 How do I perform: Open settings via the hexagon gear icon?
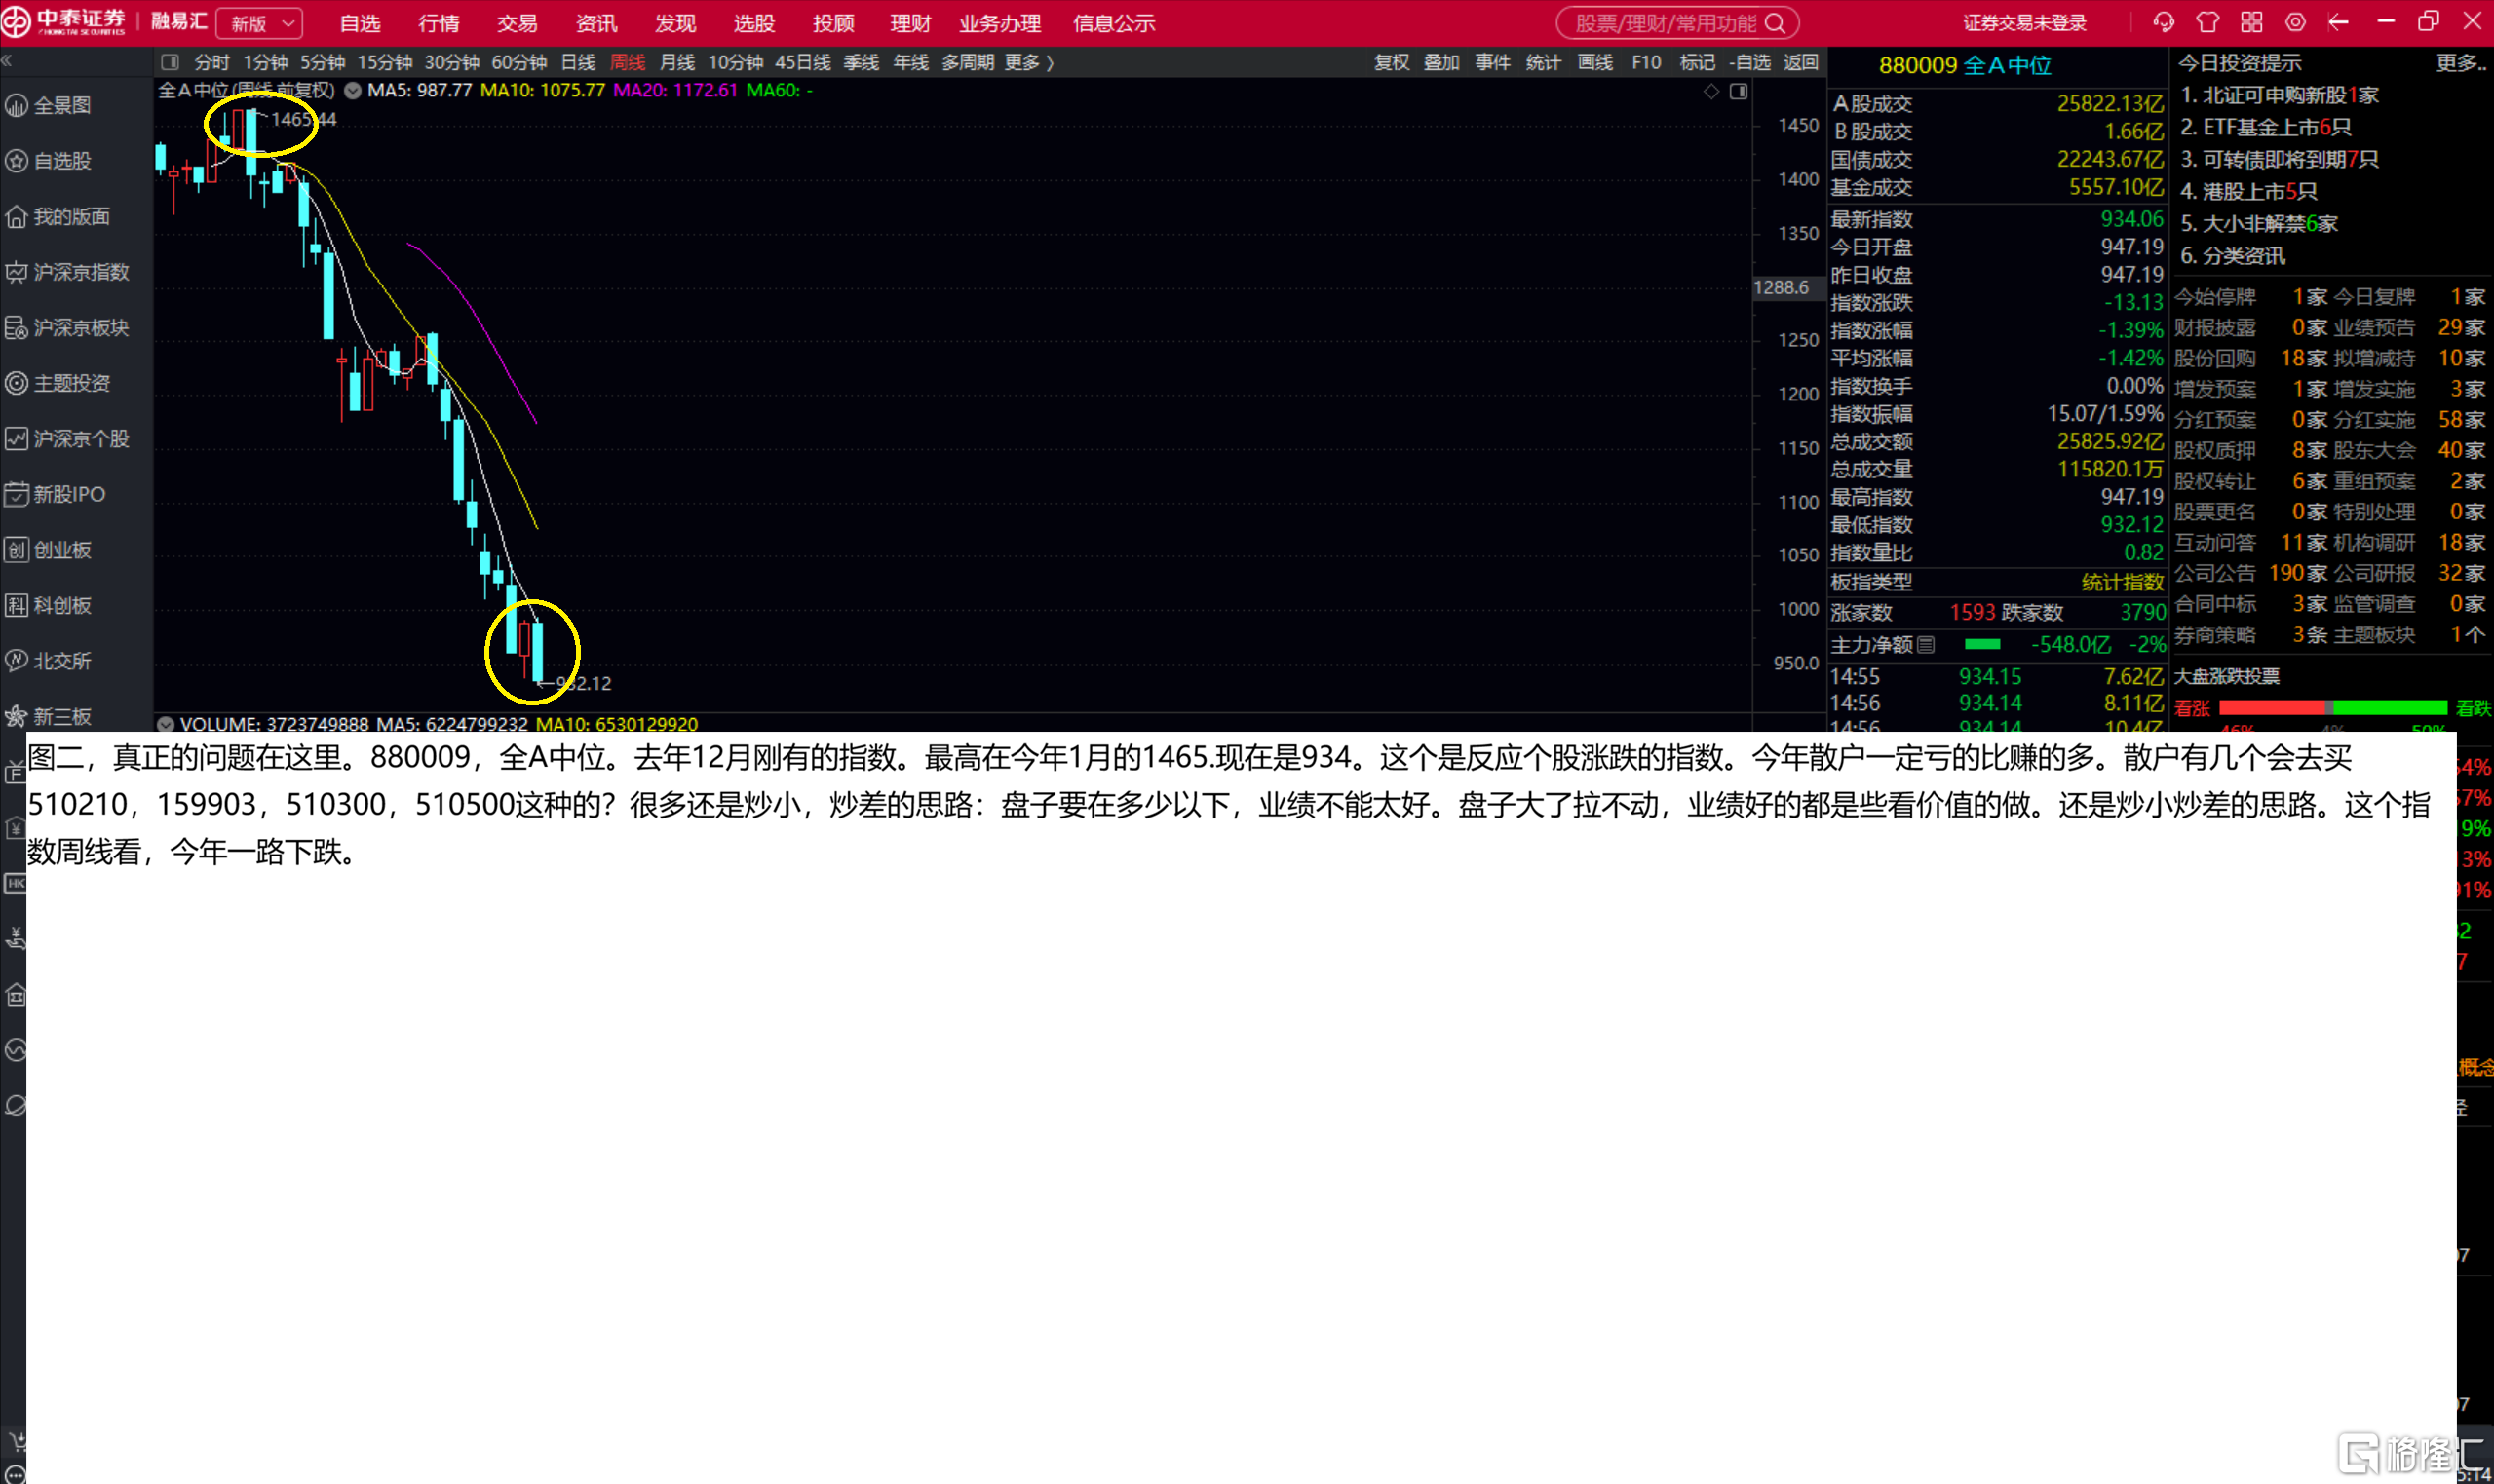(2296, 22)
